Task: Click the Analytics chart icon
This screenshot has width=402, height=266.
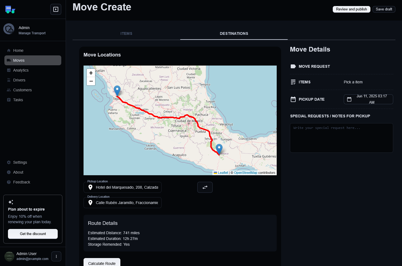Action: 9,70
